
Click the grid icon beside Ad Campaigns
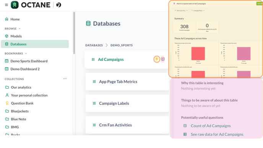pos(93,59)
